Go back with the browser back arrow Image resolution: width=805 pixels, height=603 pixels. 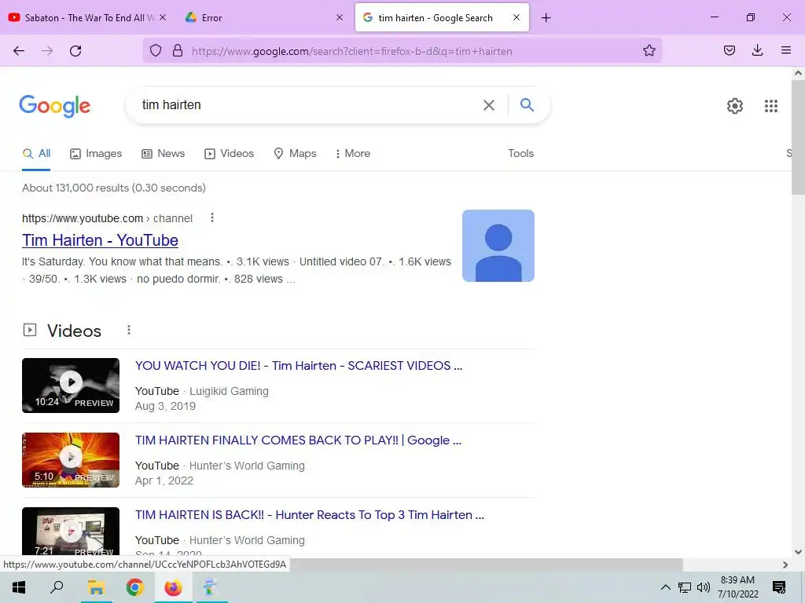pyautogui.click(x=19, y=51)
